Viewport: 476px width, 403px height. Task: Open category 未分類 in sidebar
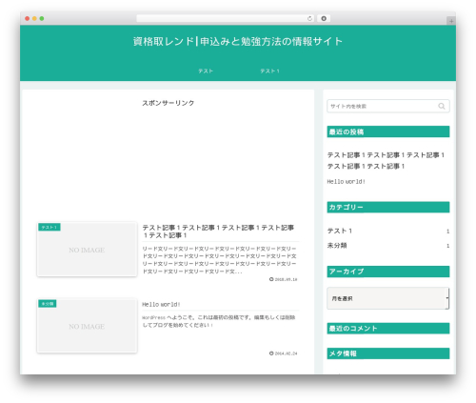[x=337, y=246]
